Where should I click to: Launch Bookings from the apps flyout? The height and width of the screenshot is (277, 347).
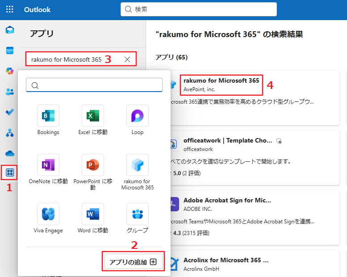pyautogui.click(x=48, y=120)
